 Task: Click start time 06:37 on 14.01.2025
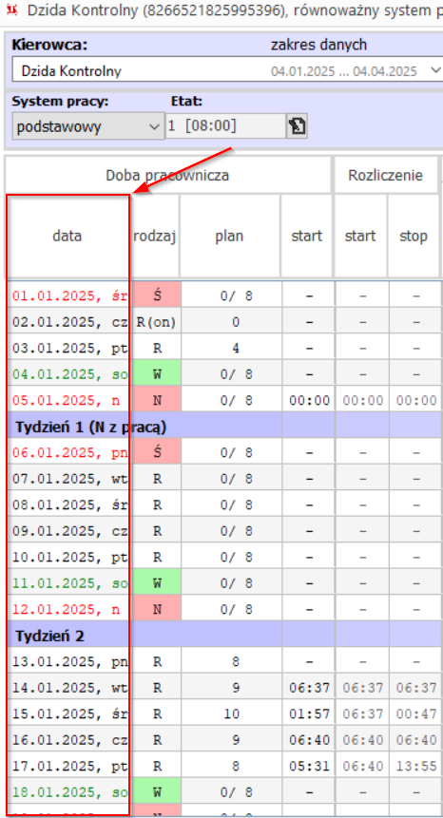[x=309, y=688]
